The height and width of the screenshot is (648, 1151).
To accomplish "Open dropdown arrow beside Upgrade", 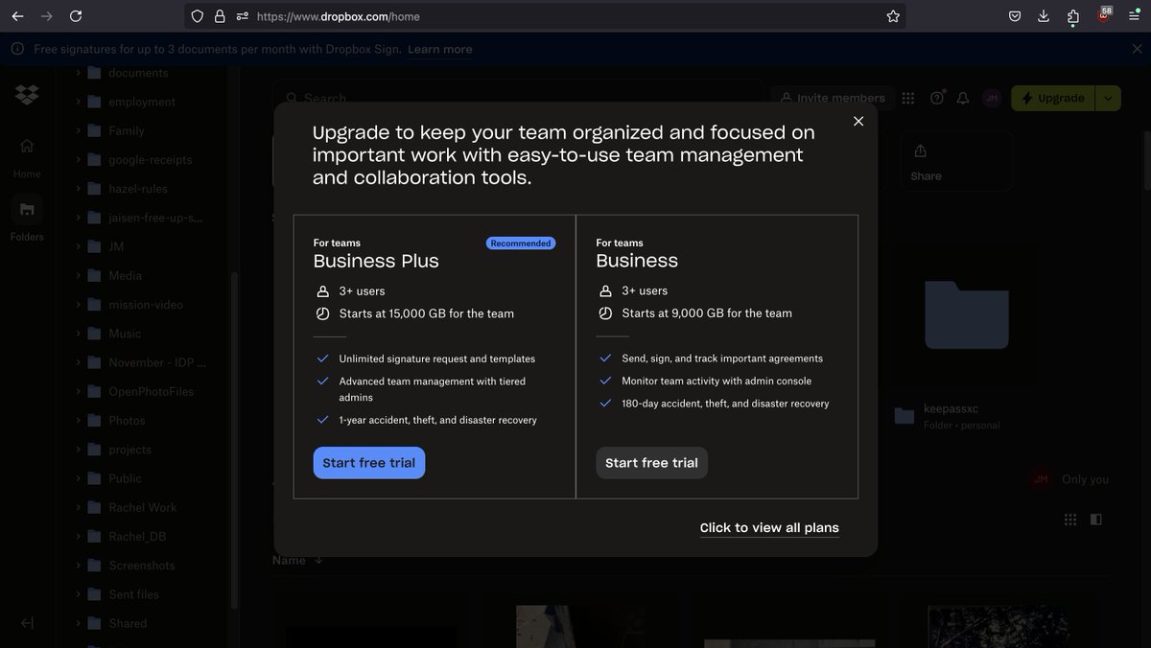I will 1108,98.
